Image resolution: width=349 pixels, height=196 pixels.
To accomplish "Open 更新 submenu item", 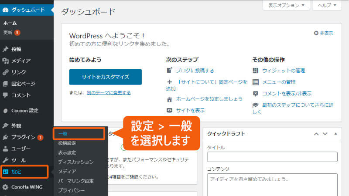I will (x=8, y=33).
